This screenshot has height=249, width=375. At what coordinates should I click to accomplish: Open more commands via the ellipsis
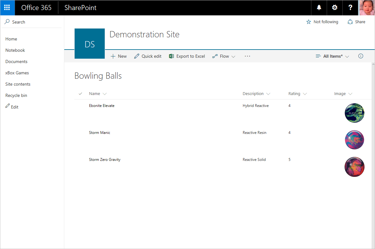(x=247, y=56)
